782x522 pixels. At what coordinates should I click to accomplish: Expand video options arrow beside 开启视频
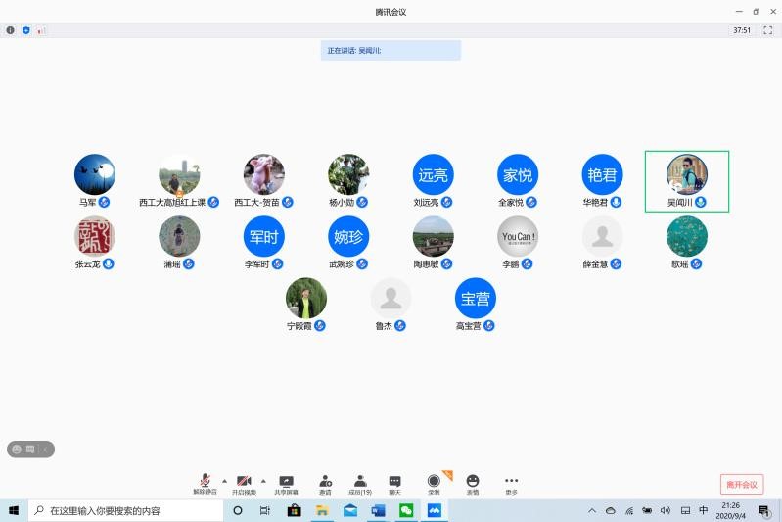click(x=263, y=480)
